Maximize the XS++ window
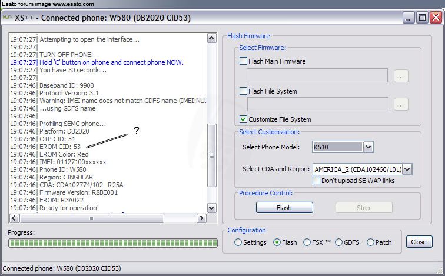This screenshot has width=445, height=276. pos(422,18)
